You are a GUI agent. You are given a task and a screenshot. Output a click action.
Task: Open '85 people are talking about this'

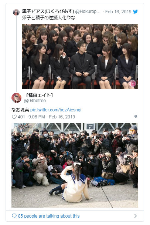click(x=49, y=216)
